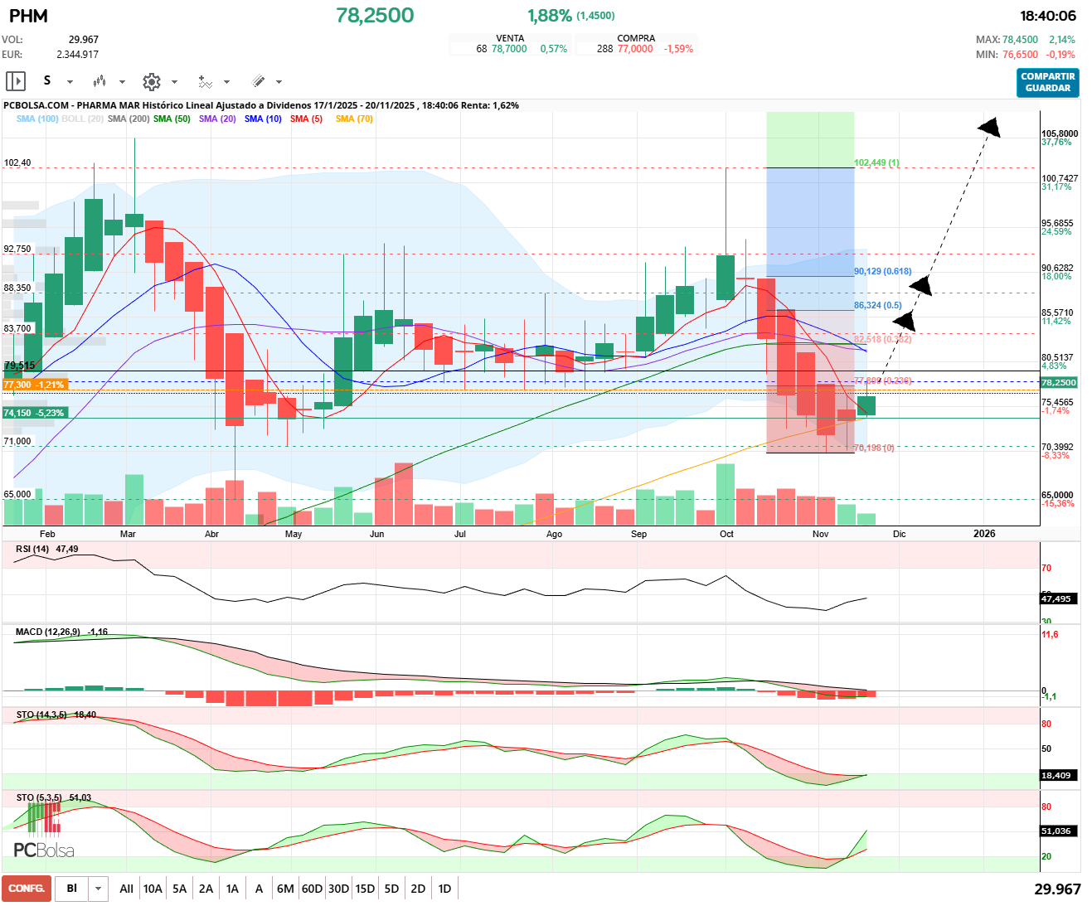The height and width of the screenshot is (906, 1092).
Task: Click the add indicator icon
Action: coord(205,81)
